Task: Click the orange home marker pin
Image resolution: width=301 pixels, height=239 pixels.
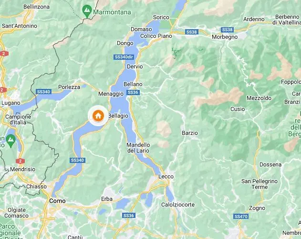Action: pyautogui.click(x=98, y=116)
